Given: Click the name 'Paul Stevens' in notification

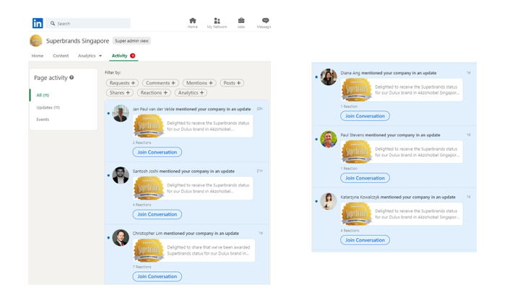Looking at the screenshot, I should [352, 135].
